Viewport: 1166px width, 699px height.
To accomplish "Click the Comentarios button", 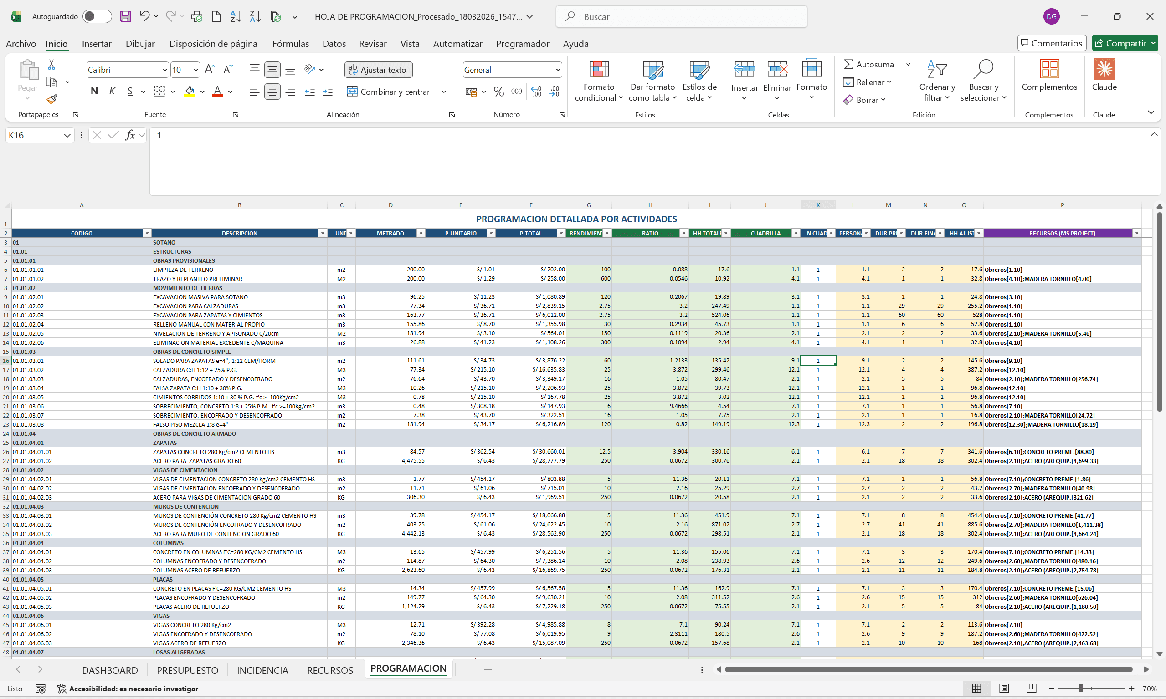I will click(1052, 43).
